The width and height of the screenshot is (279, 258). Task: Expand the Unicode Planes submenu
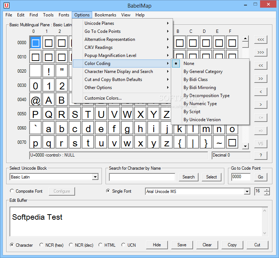(x=123, y=23)
